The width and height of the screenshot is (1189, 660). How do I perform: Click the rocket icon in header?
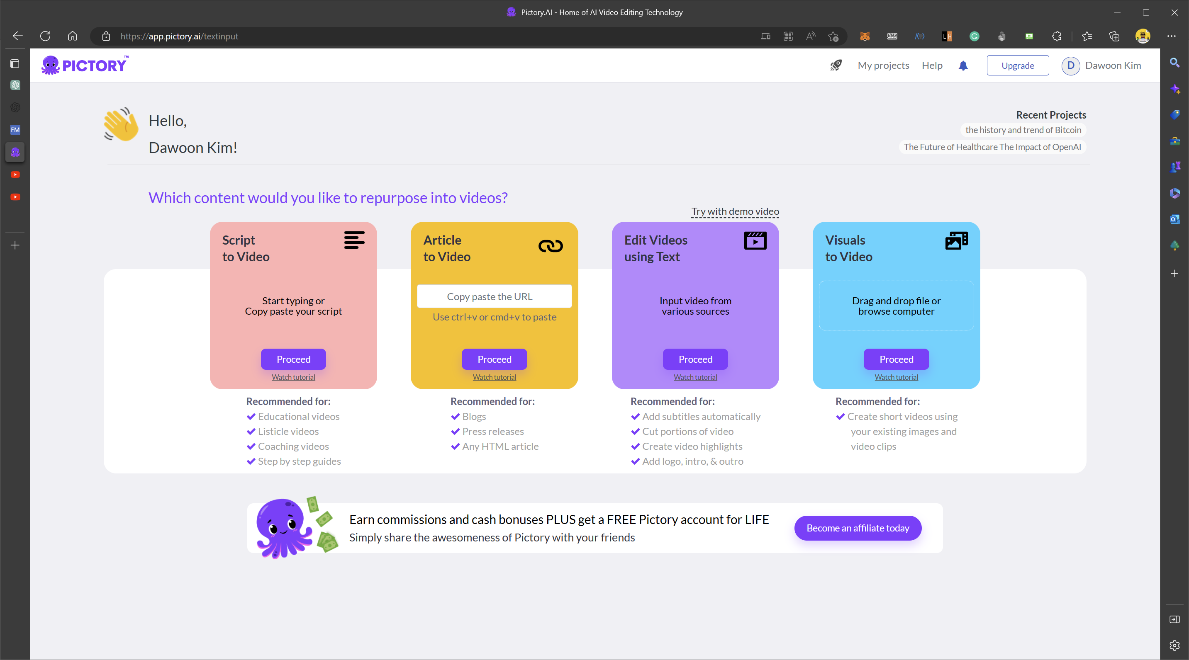pyautogui.click(x=836, y=66)
